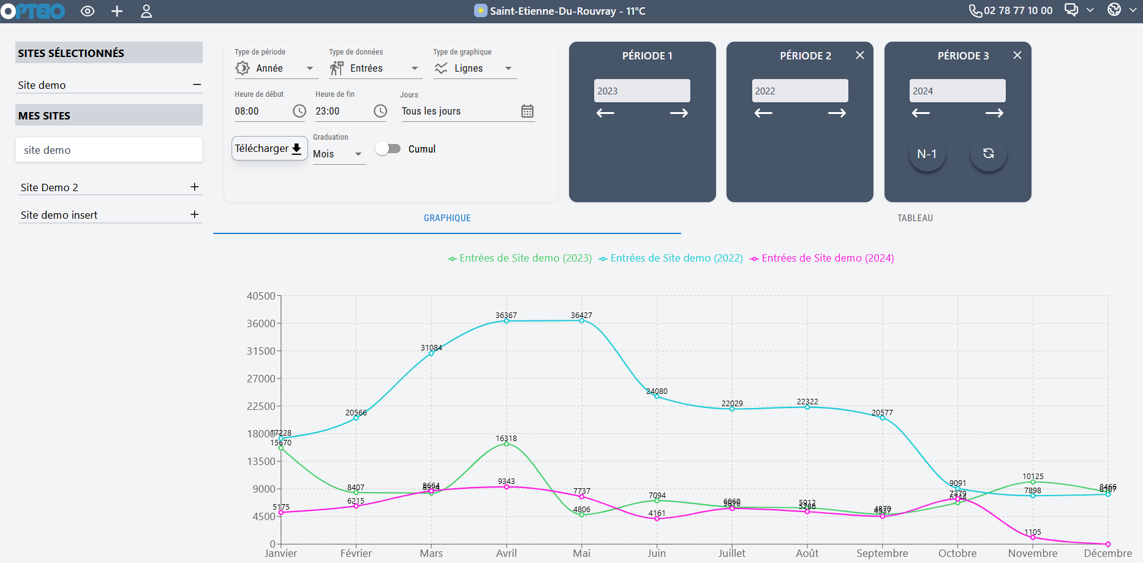Open the calendar icon for Jours

point(527,111)
